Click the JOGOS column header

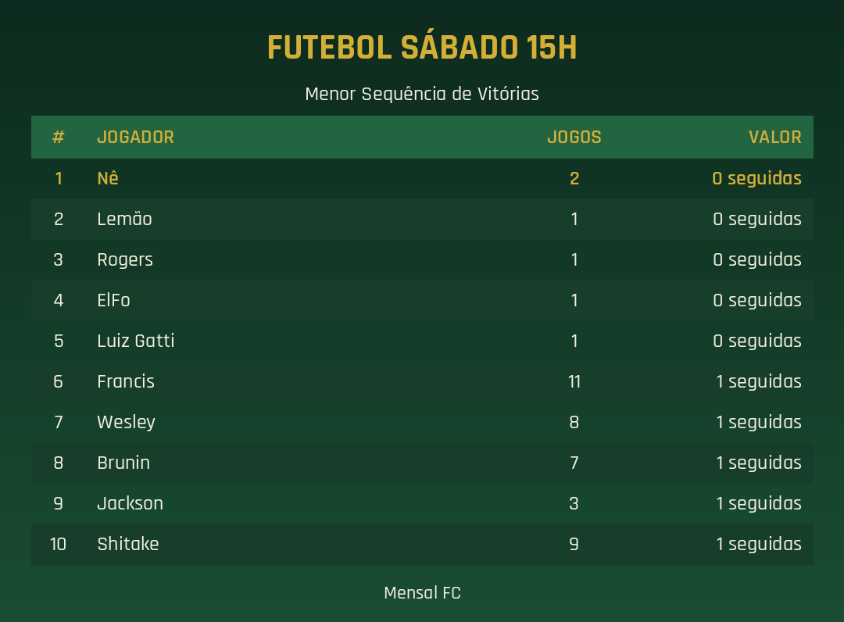[x=574, y=138]
